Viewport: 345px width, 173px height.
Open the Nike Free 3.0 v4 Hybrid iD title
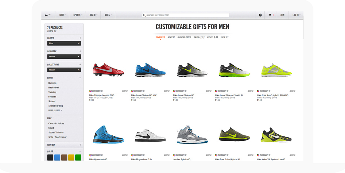click(x=228, y=159)
